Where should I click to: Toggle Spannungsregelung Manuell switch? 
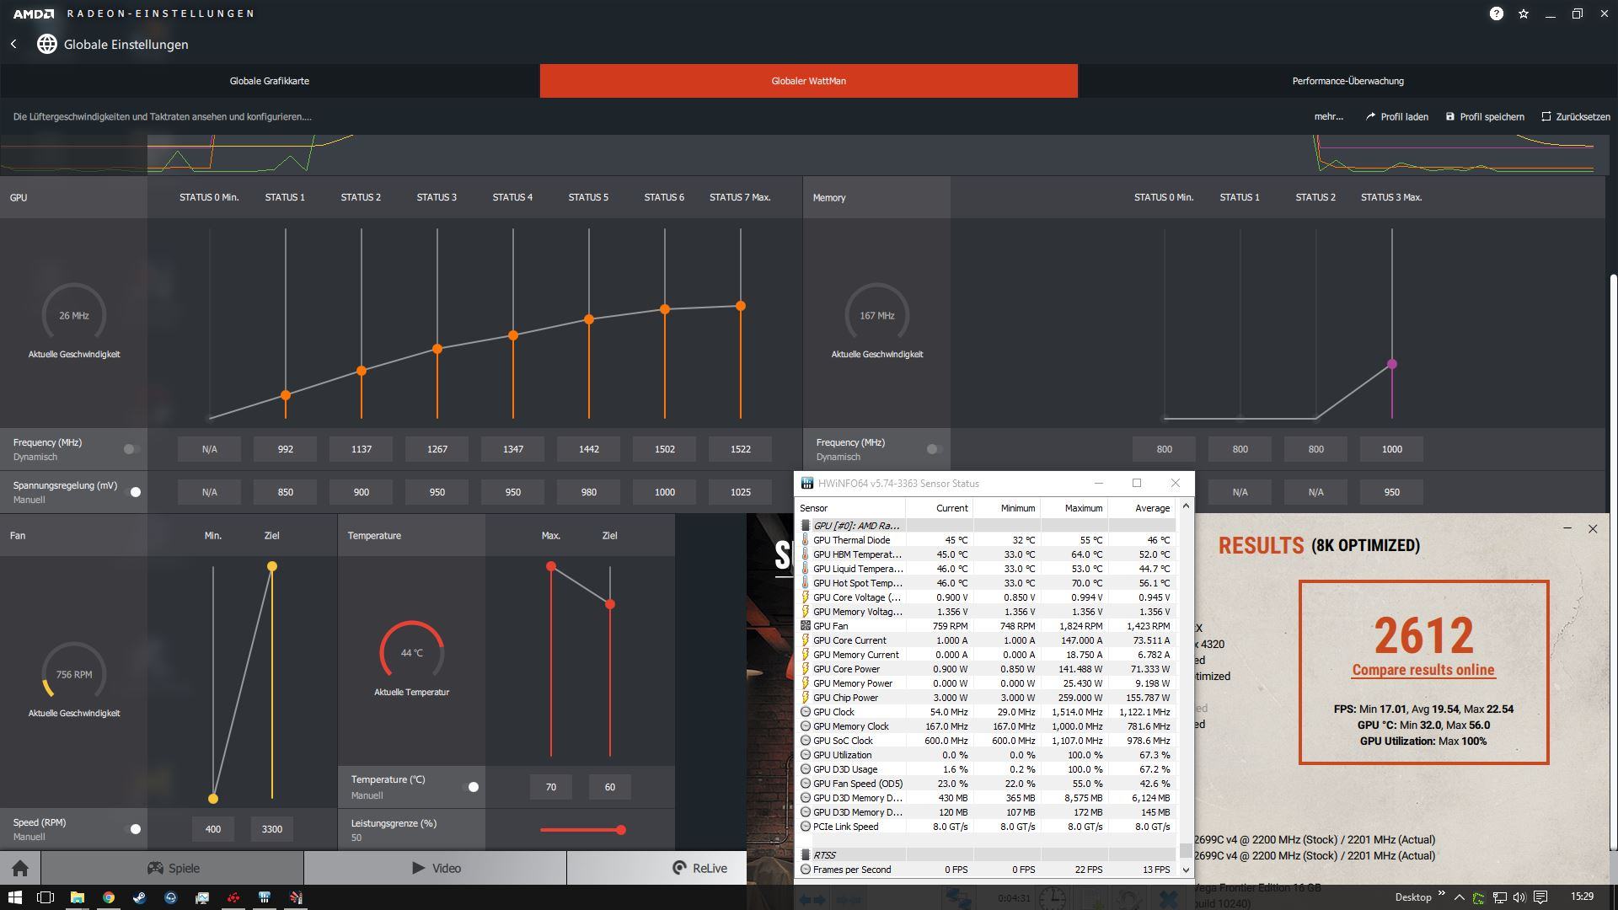pos(133,492)
